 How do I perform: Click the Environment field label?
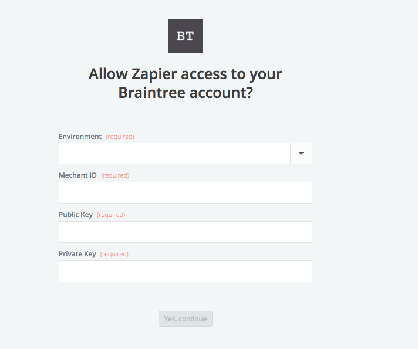coord(80,137)
